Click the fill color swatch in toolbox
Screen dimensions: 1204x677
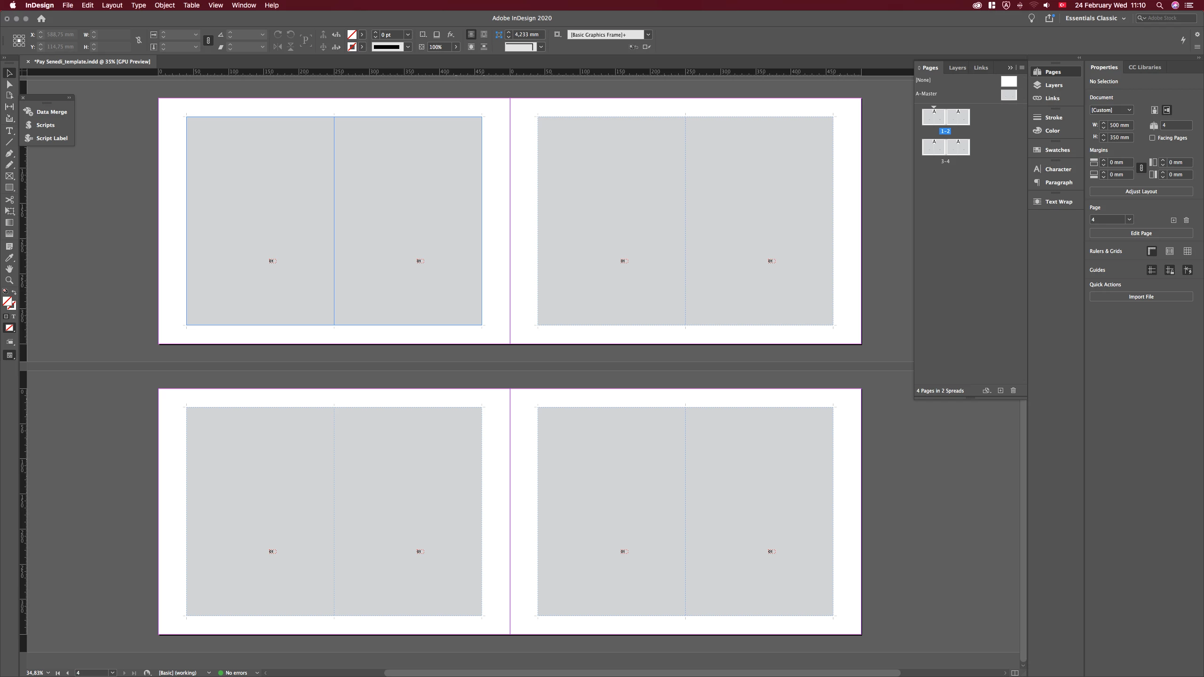point(7,301)
